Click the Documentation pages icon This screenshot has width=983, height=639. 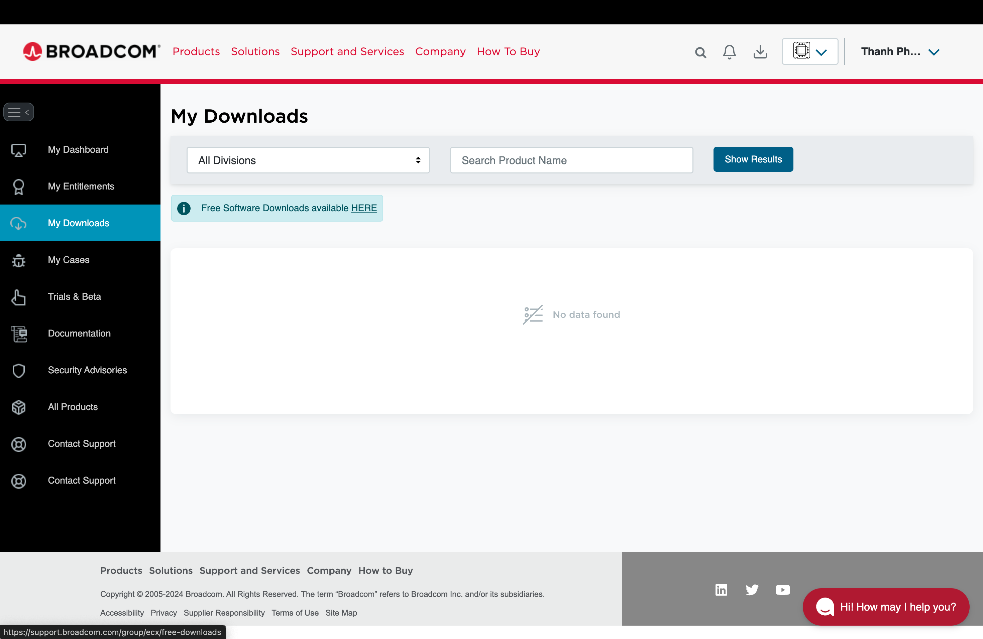(x=19, y=334)
